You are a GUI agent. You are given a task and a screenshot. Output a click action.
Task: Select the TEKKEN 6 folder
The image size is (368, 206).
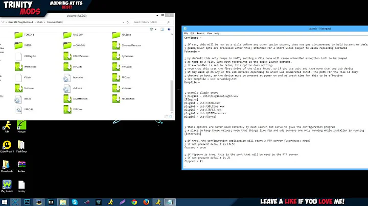click(25, 35)
